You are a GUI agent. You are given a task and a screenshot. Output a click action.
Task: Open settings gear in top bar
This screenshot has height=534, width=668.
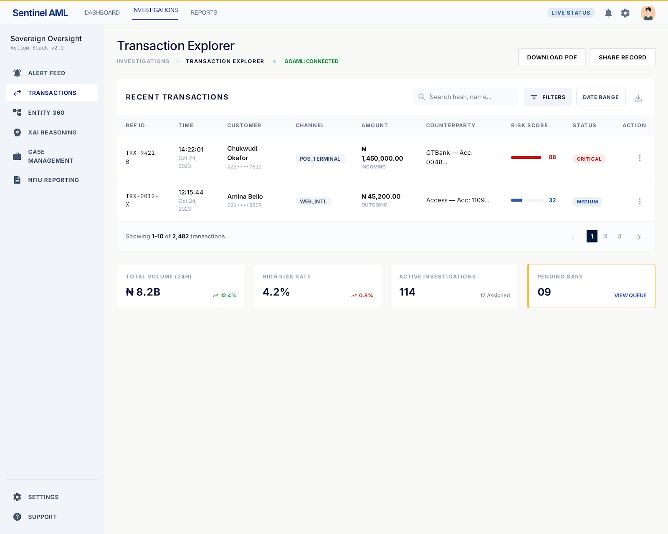625,13
